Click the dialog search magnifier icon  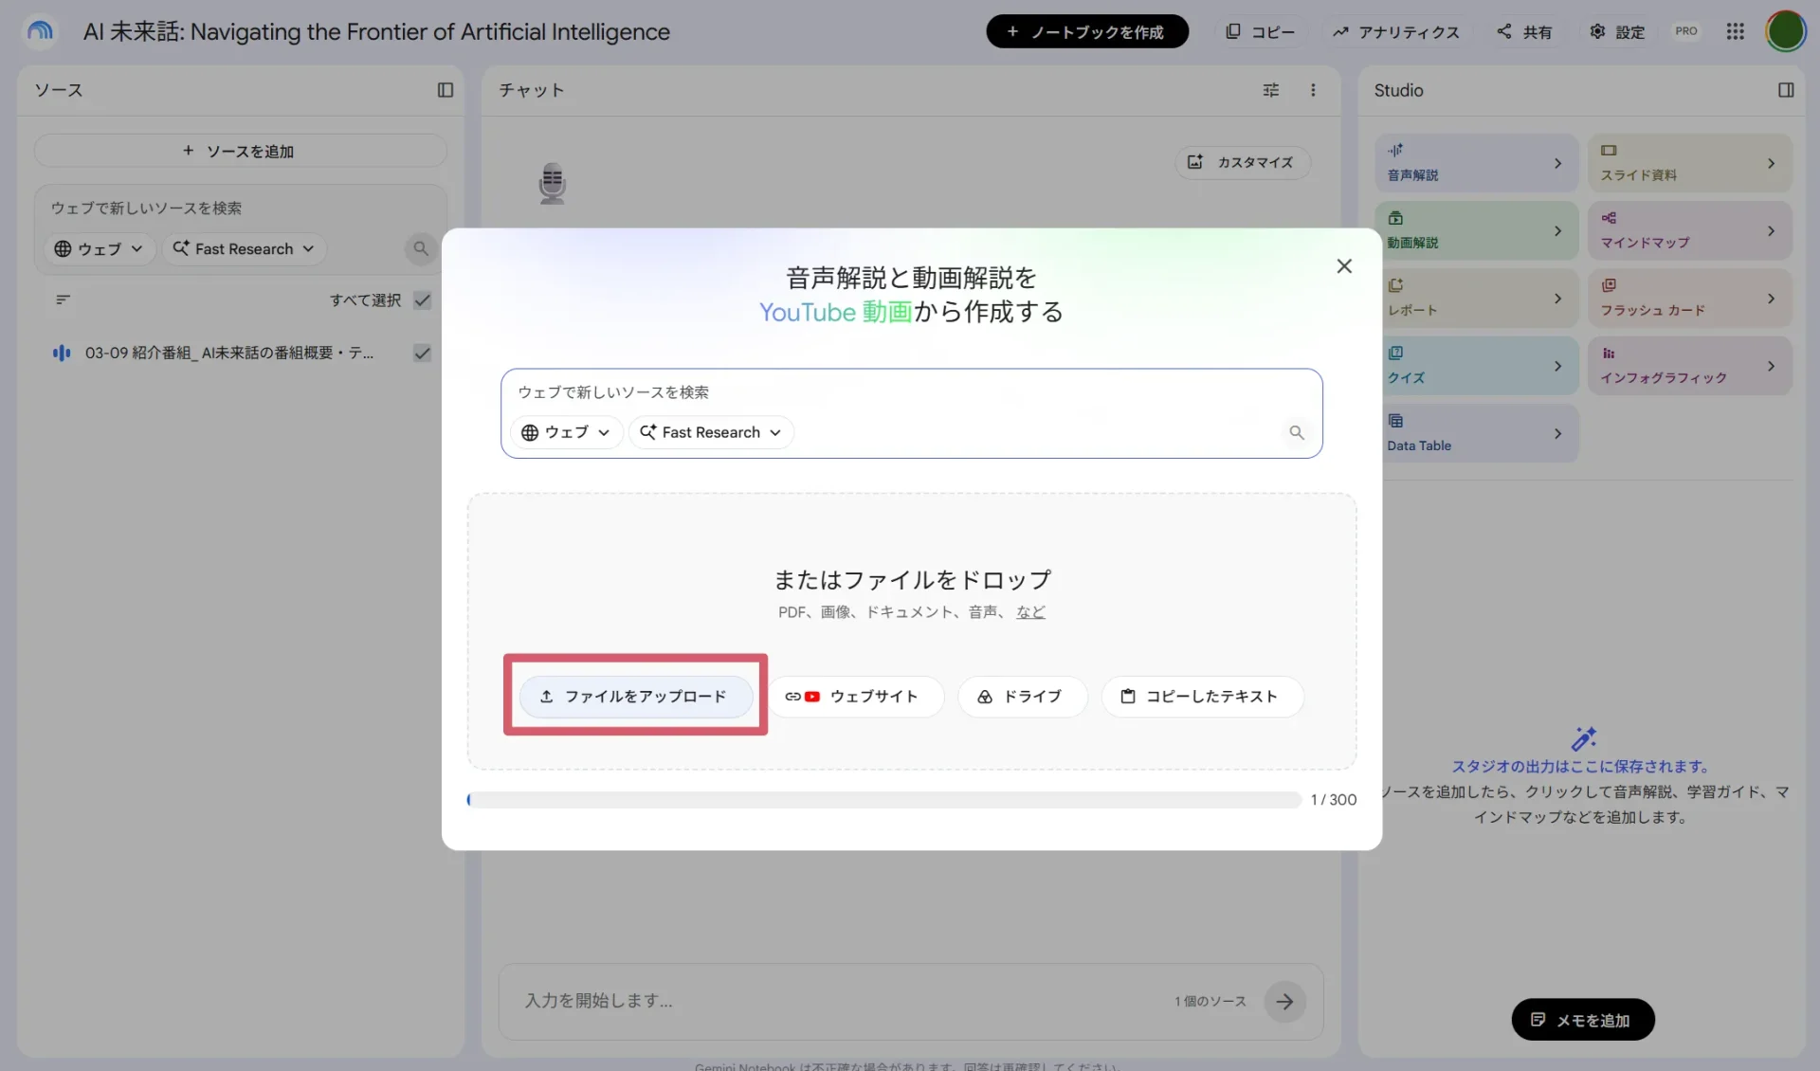[x=1297, y=432]
